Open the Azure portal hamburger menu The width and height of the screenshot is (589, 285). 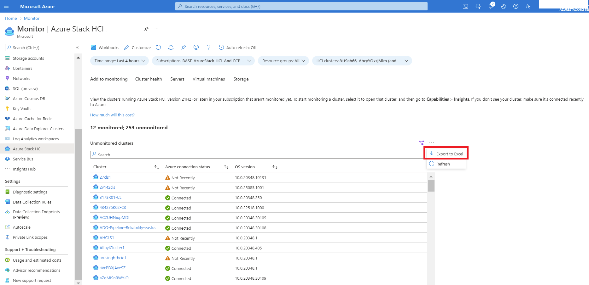pos(6,6)
